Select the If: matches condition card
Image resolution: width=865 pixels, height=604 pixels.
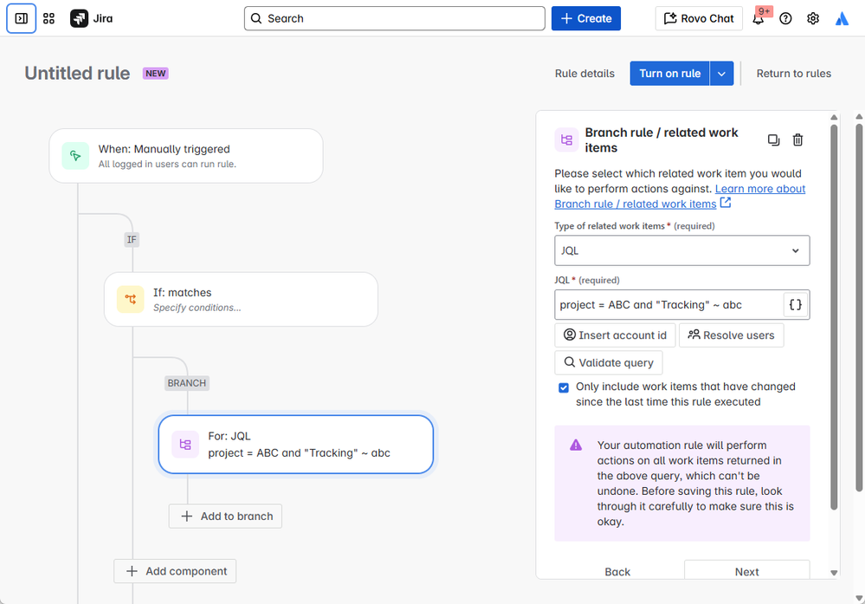pos(241,299)
